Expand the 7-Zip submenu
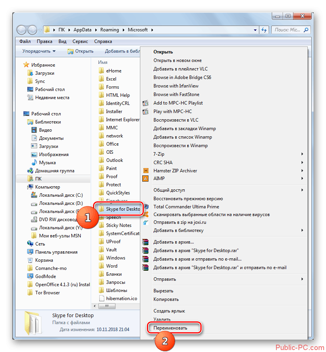The height and width of the screenshot is (352, 326). (x=302, y=154)
